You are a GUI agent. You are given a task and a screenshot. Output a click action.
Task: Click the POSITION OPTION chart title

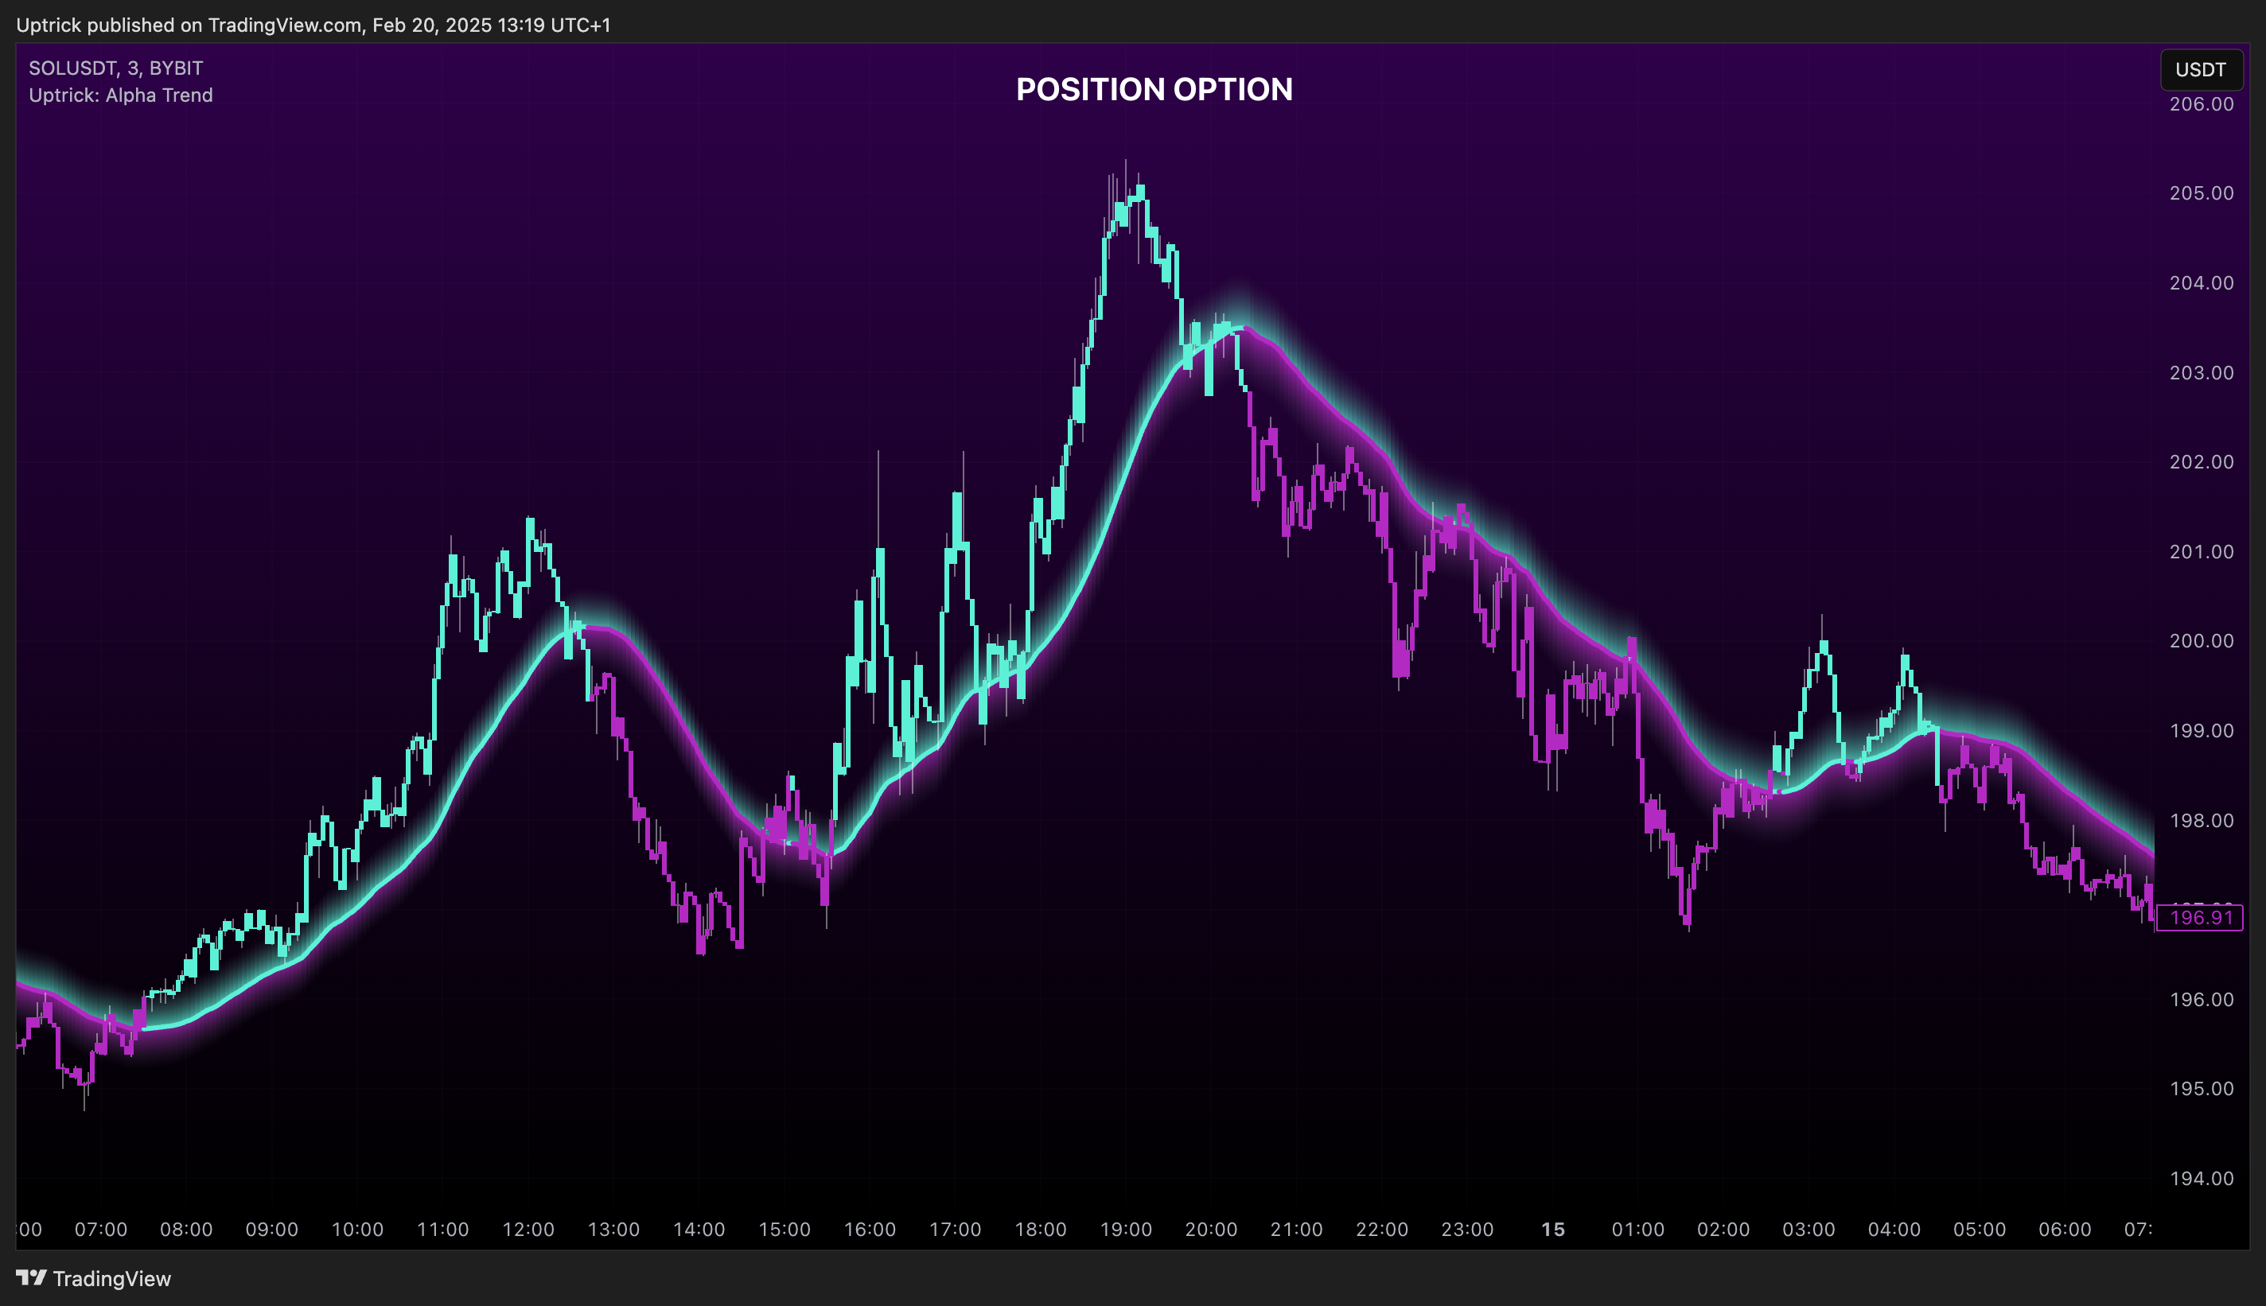tap(1154, 89)
